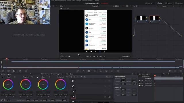Open the Fusion menu

[69, 1]
